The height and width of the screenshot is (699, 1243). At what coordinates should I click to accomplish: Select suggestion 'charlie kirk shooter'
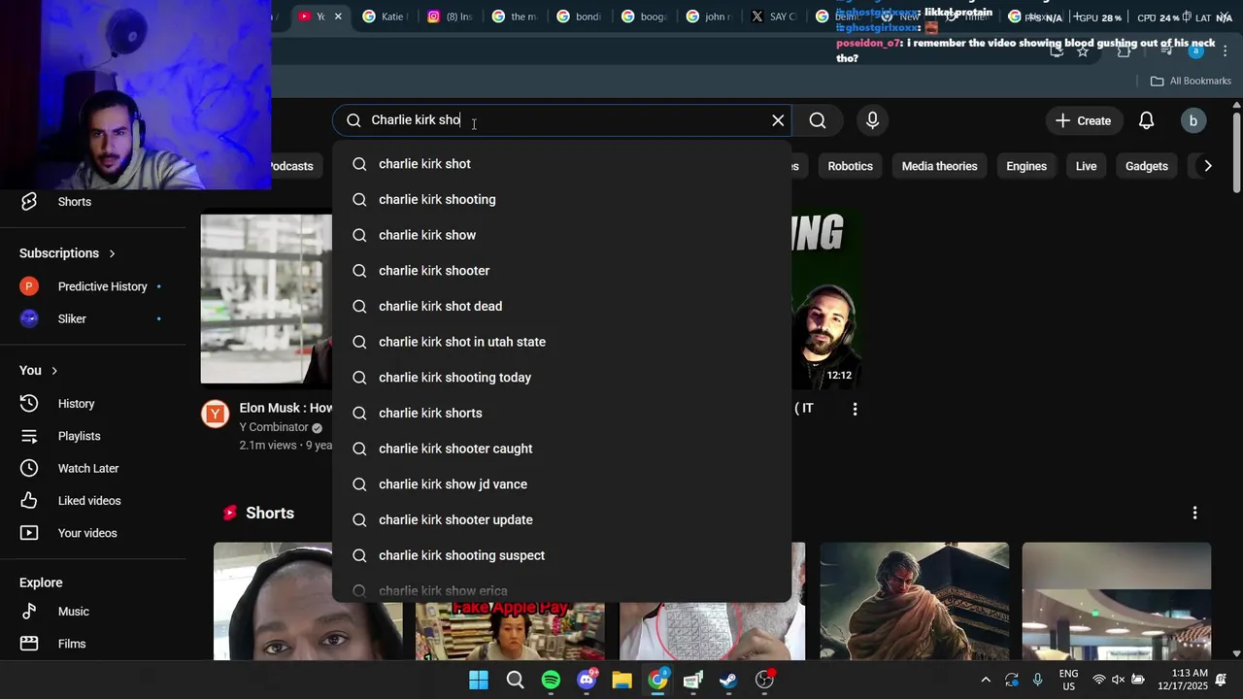(x=562, y=271)
